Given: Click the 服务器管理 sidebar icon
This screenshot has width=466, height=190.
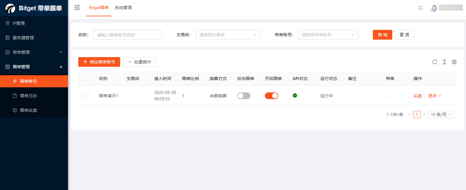Looking at the screenshot, I should [x=8, y=38].
